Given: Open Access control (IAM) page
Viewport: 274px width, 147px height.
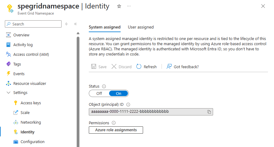Looking at the screenshot, I should [x=31, y=54].
